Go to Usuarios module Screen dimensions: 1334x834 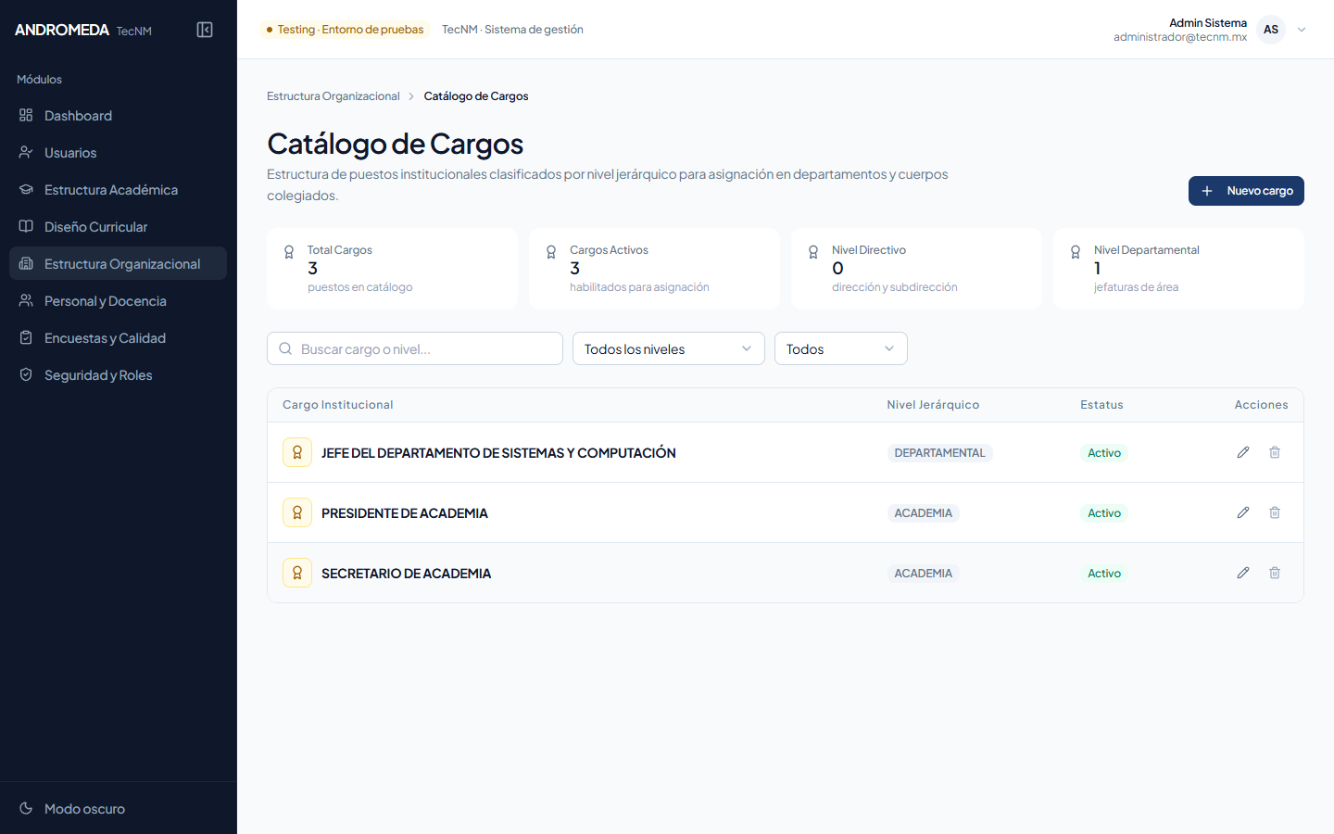(119, 153)
